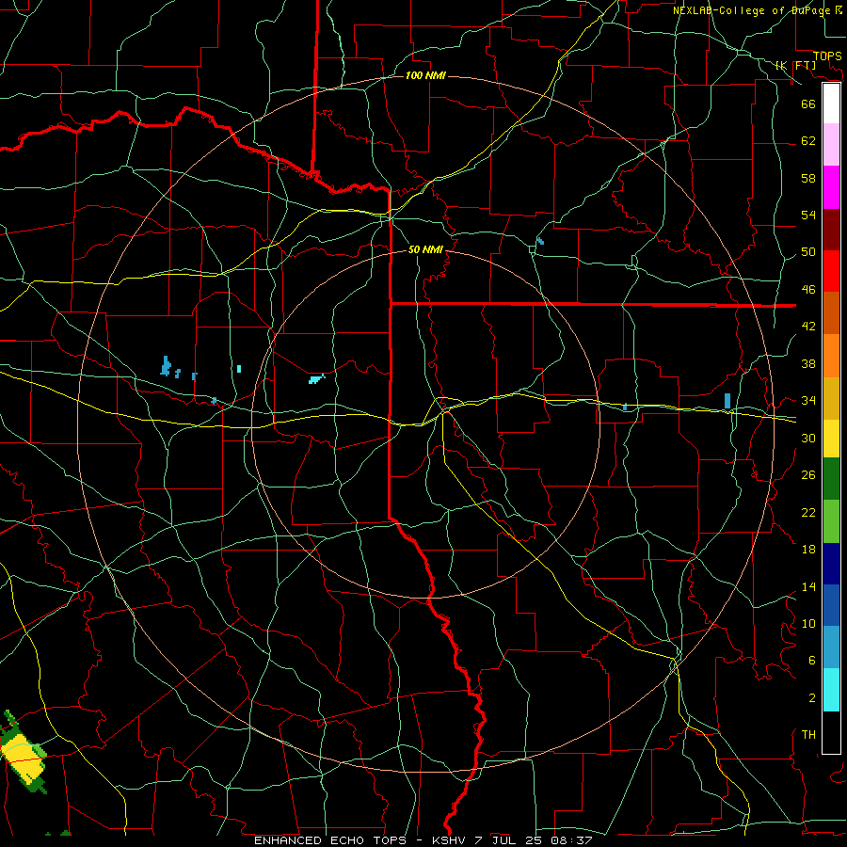This screenshot has height=847, width=847.
Task: Click the legend value "46"
Action: pos(808,290)
